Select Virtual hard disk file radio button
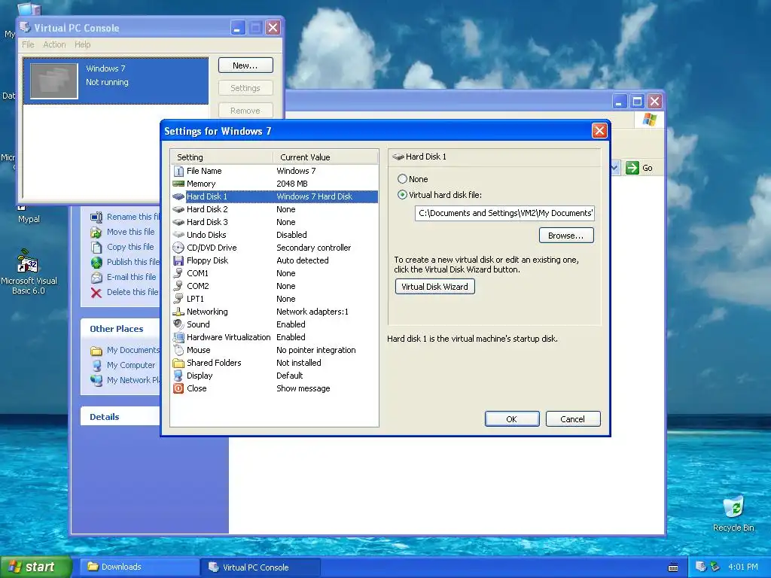The width and height of the screenshot is (771, 578). point(402,195)
